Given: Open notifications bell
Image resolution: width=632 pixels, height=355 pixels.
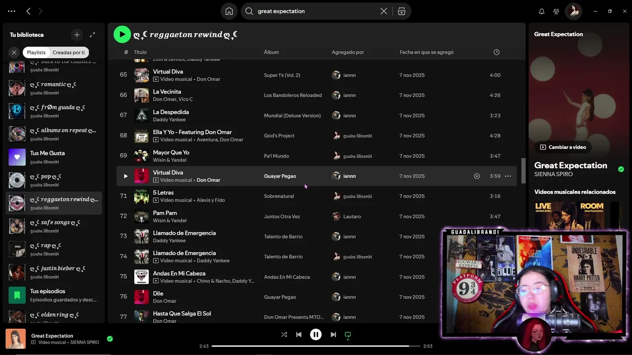Looking at the screenshot, I should [x=542, y=11].
